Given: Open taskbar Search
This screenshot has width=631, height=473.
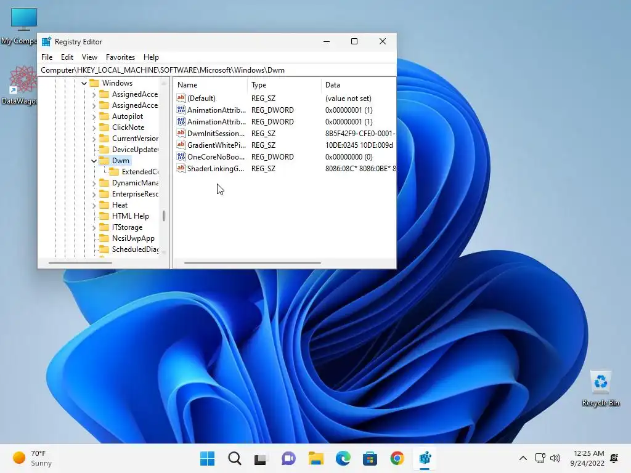Looking at the screenshot, I should (x=235, y=458).
